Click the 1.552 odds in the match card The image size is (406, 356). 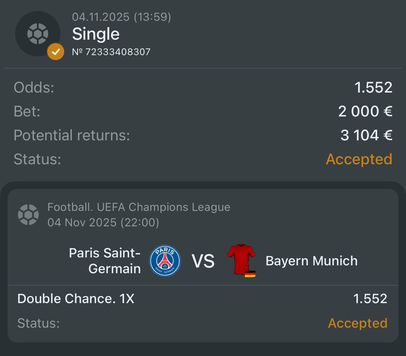click(x=370, y=299)
